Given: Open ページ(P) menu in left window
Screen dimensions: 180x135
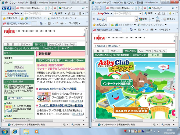Looking at the screenshot, I should coord(75,23).
